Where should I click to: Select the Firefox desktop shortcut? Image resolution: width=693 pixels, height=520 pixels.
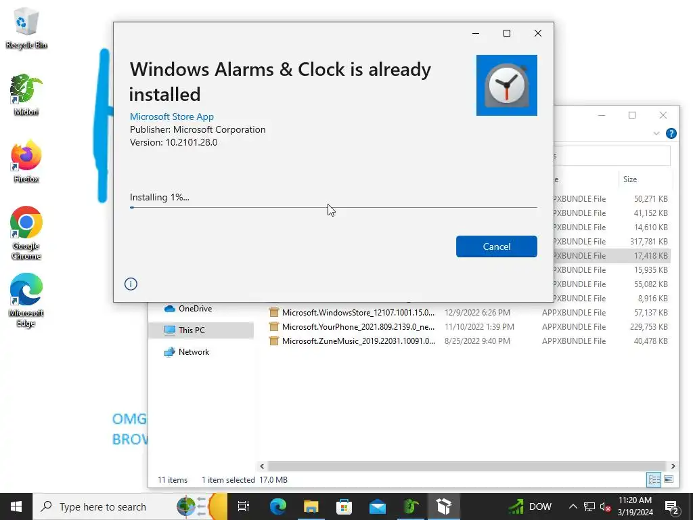(26, 161)
